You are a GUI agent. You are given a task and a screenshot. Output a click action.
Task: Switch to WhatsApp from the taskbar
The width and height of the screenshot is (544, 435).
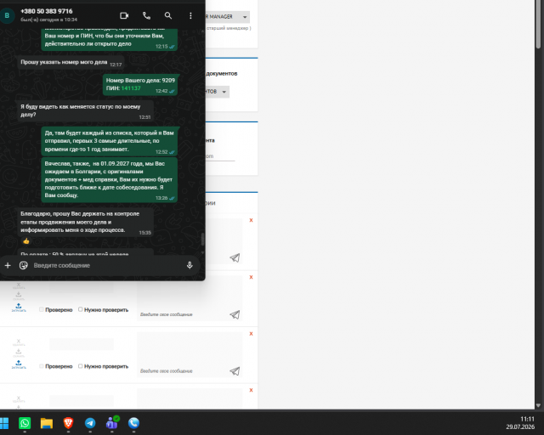(x=25, y=423)
